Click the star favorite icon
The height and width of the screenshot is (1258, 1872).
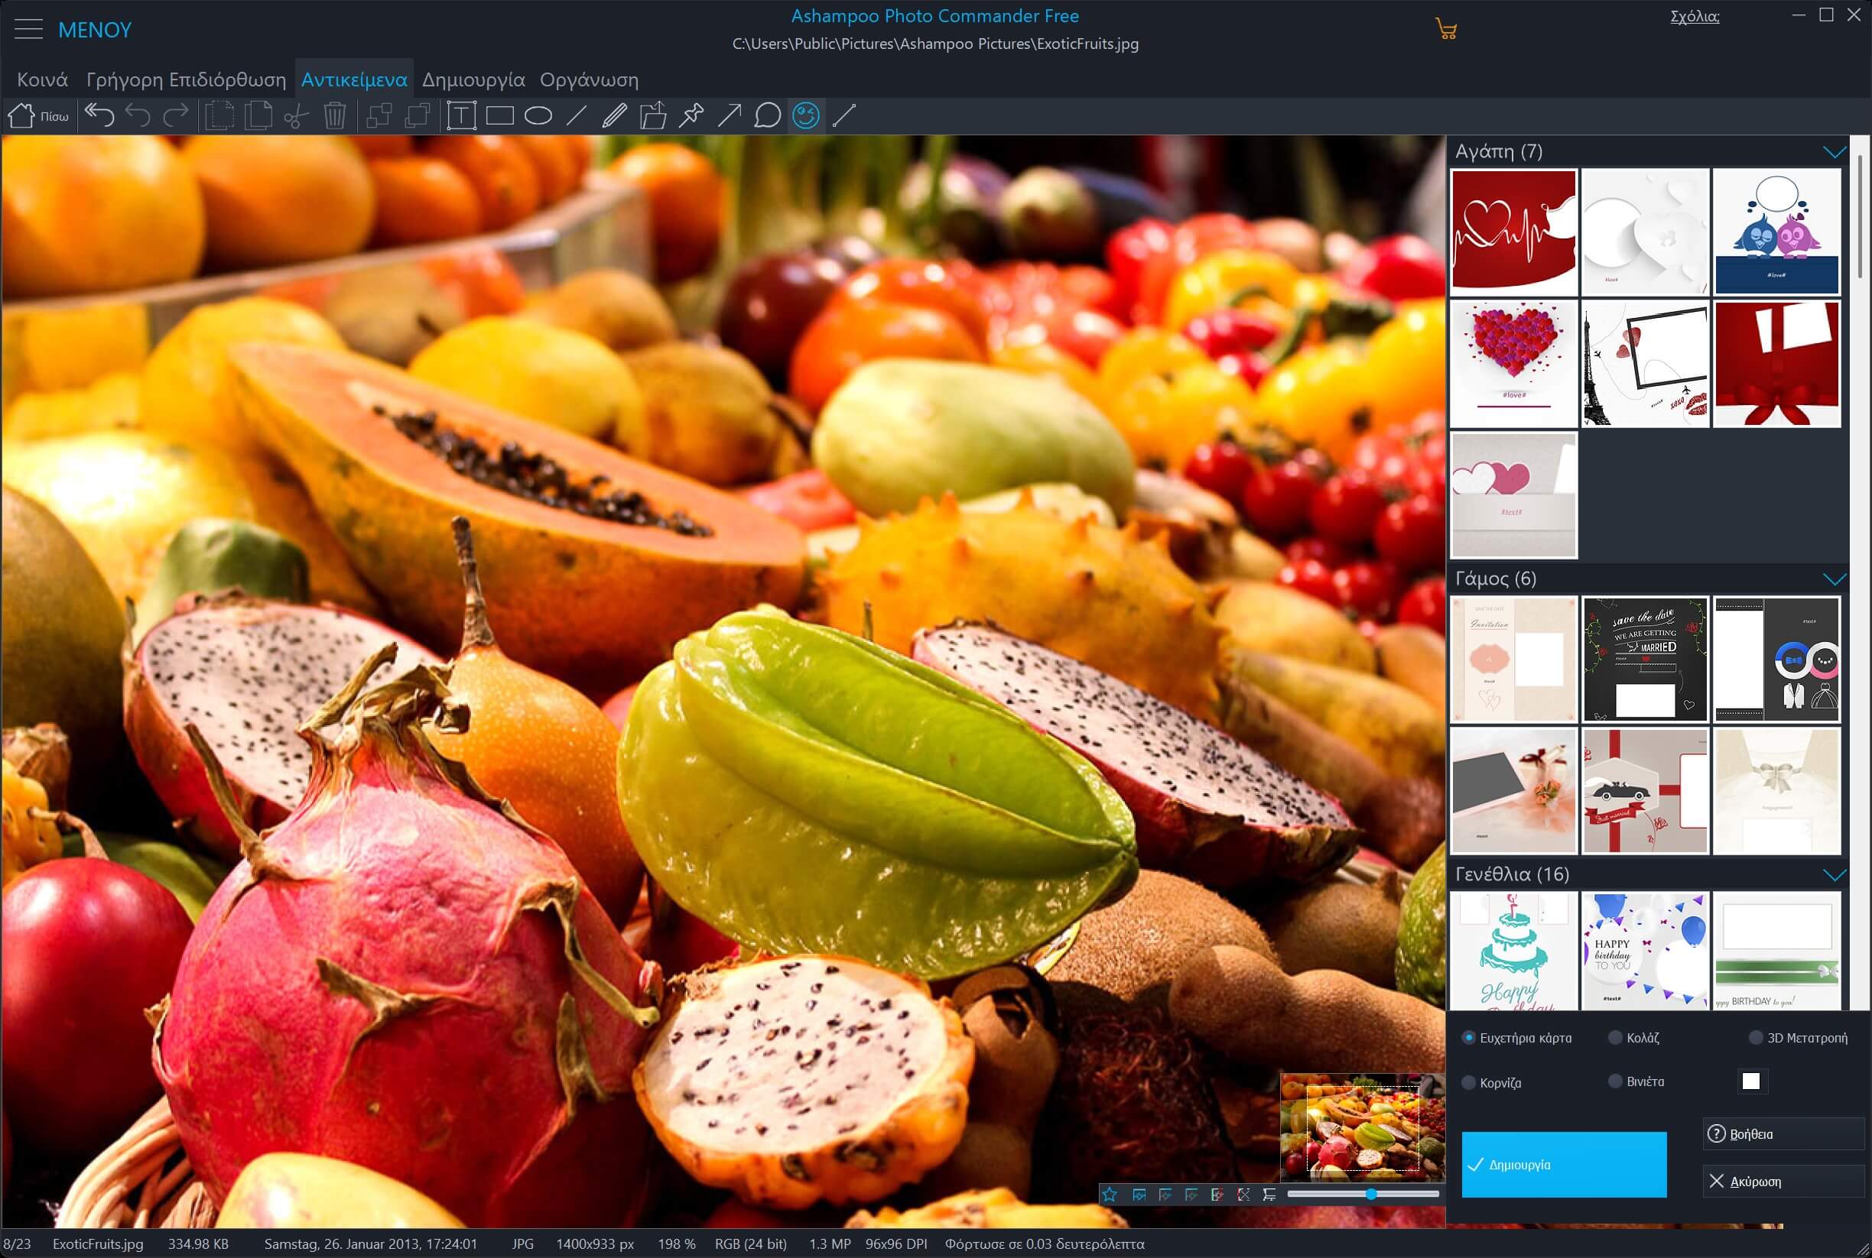point(1110,1195)
